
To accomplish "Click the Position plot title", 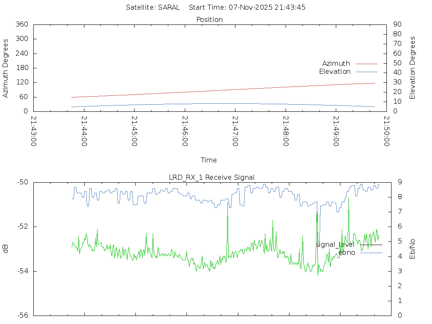I will (x=209, y=20).
